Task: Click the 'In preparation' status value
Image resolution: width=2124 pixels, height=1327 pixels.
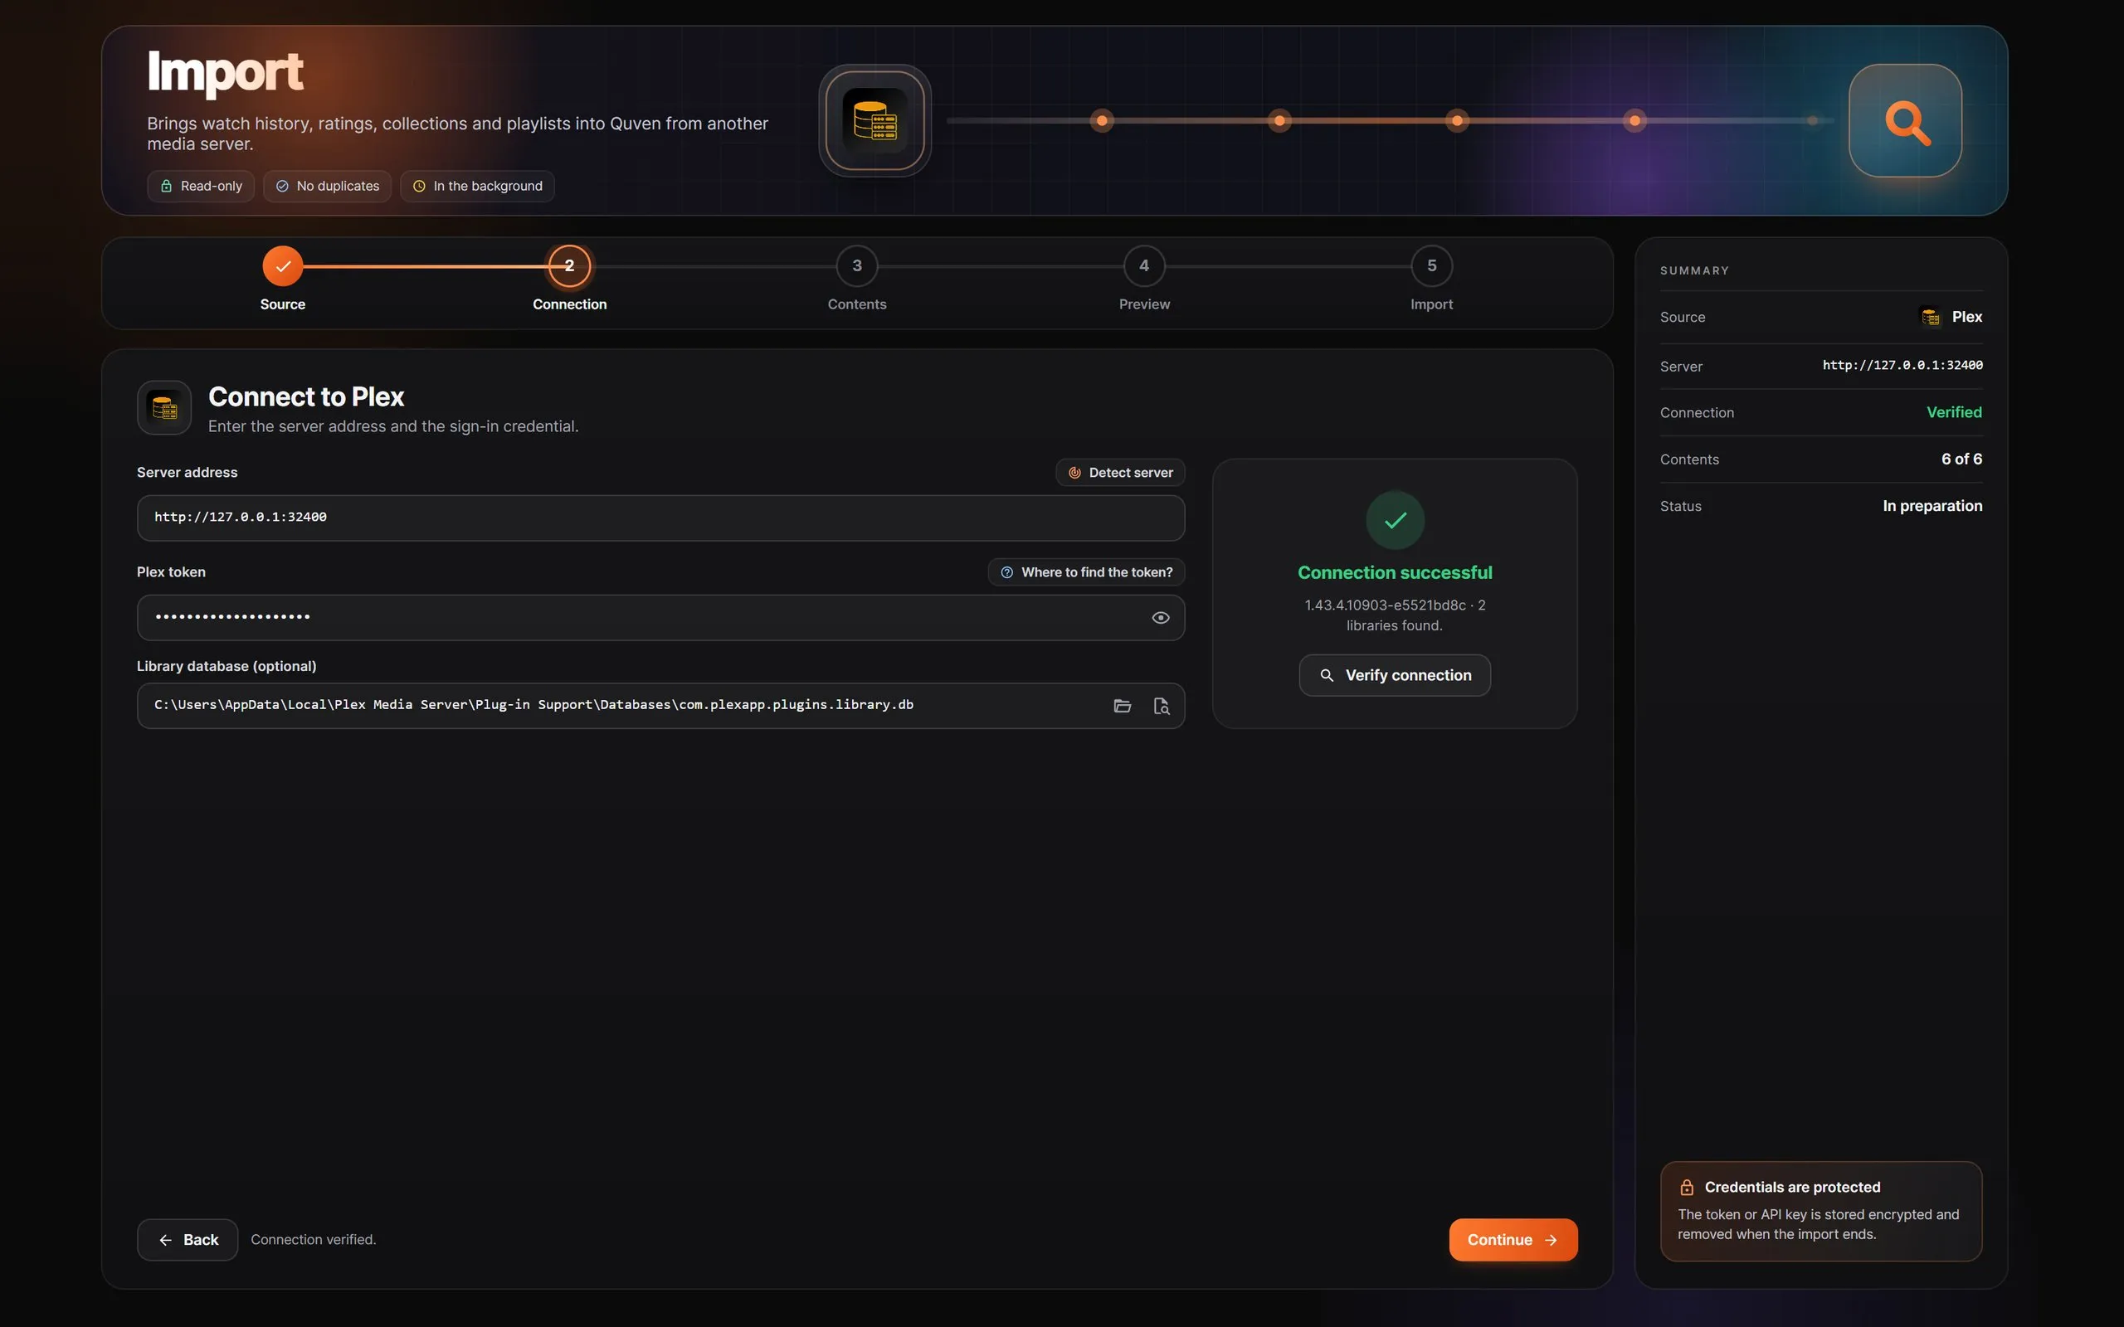Action: [1932, 507]
